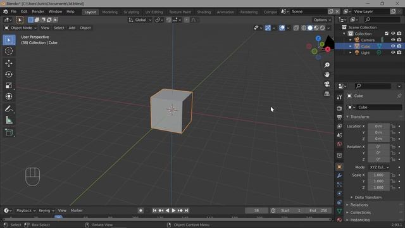Screen dimensions: 405x228
Task: Switch to the Modeling workspace tab
Action: (x=109, y=12)
